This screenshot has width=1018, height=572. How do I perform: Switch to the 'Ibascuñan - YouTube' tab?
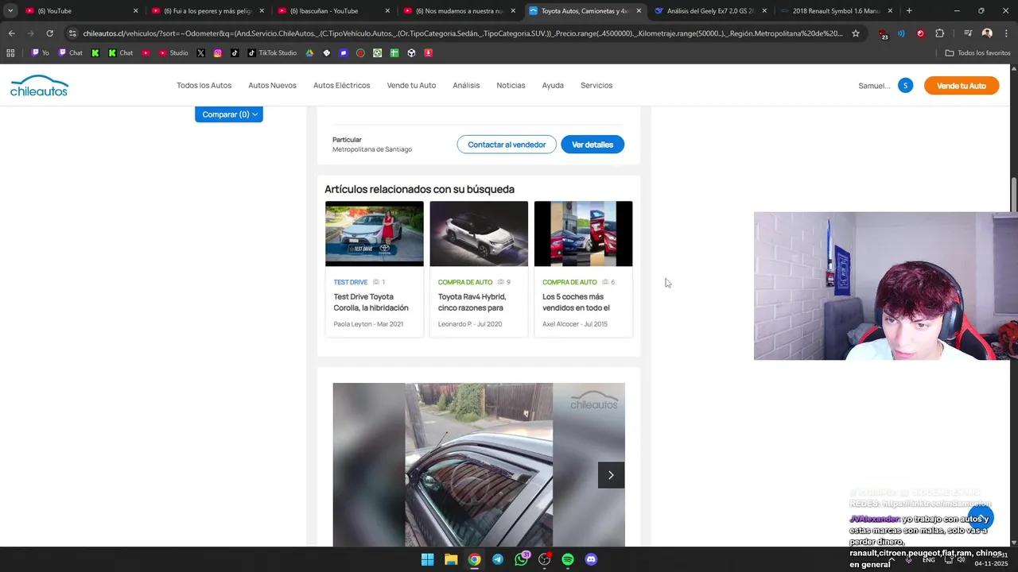(x=333, y=11)
